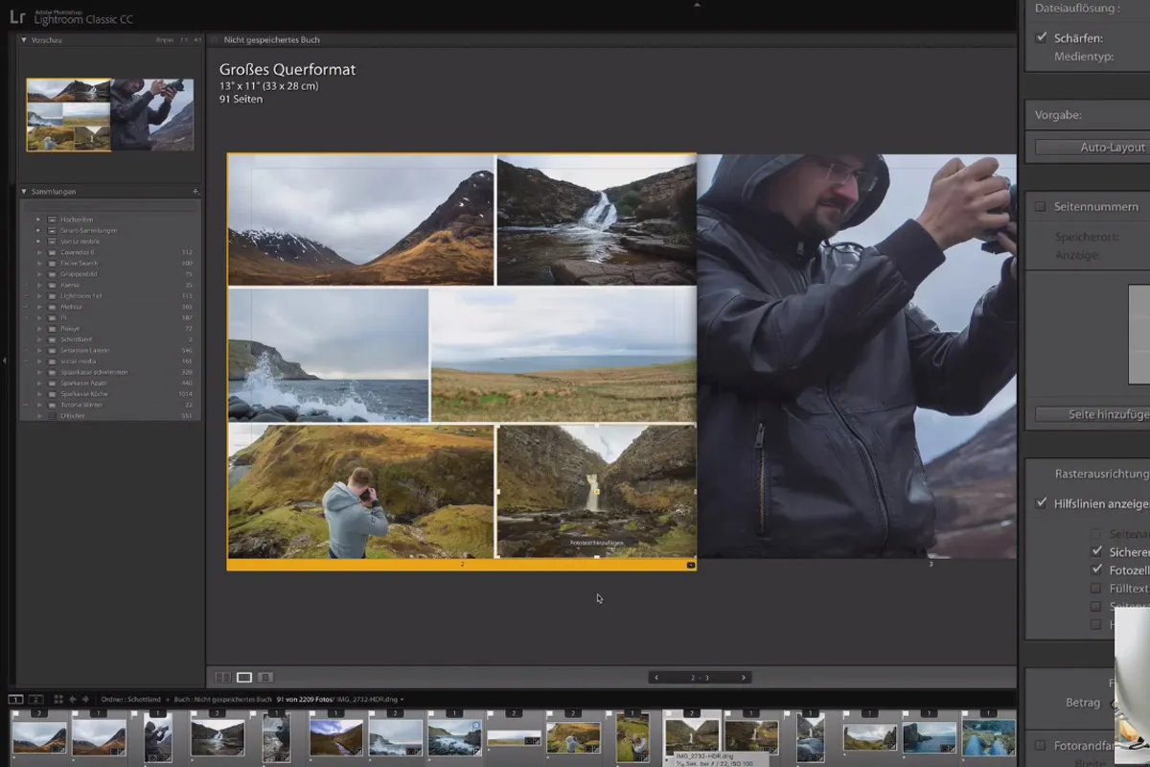Open the grid view icon in filmstrip bar
The image size is (1150, 767).
58,699
